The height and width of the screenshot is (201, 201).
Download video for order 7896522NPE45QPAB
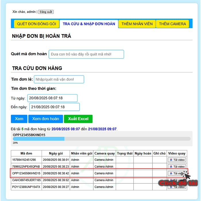177,167
